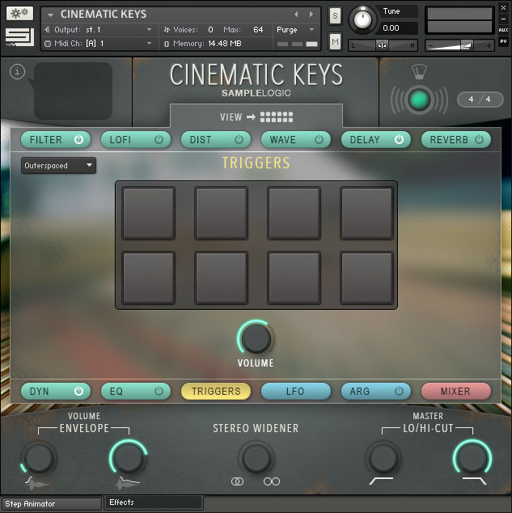The height and width of the screenshot is (513, 512).
Task: Open the Outerspaced preset dropdown
Action: point(58,166)
